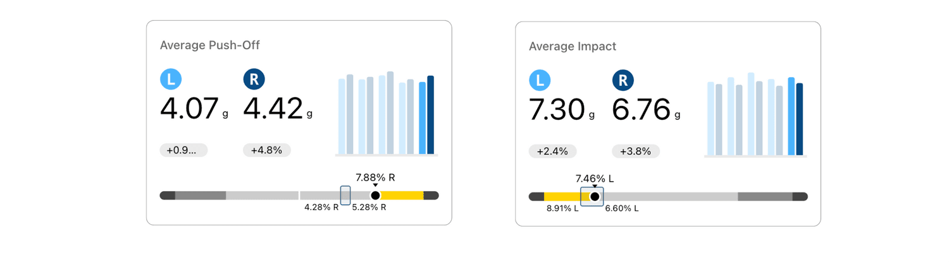The width and height of the screenshot is (949, 262).
Task: Select the black marker dot on Push-Off bar
Action: (375, 196)
